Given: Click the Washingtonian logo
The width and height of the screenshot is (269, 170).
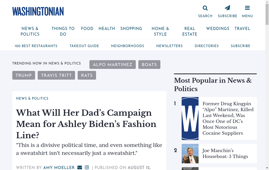Looking at the screenshot, I should point(38,12).
